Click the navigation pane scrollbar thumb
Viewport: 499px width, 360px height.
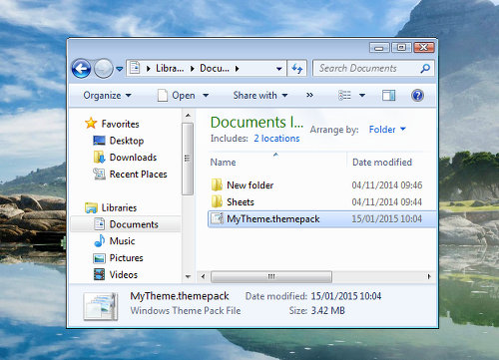click(x=188, y=159)
